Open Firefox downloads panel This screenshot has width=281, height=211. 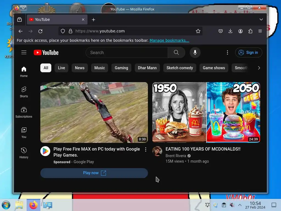pyautogui.click(x=231, y=31)
